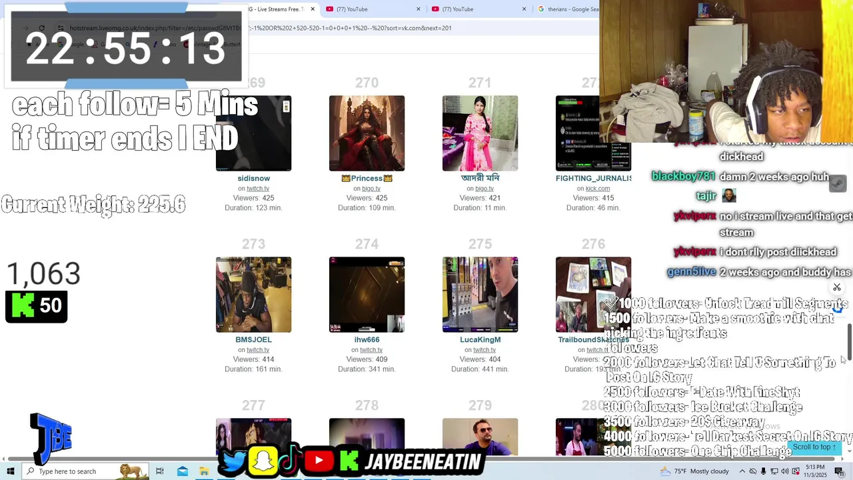Image resolution: width=853 pixels, height=480 pixels.
Task: Open the LucaKingM stream thumbnail
Action: 480,295
